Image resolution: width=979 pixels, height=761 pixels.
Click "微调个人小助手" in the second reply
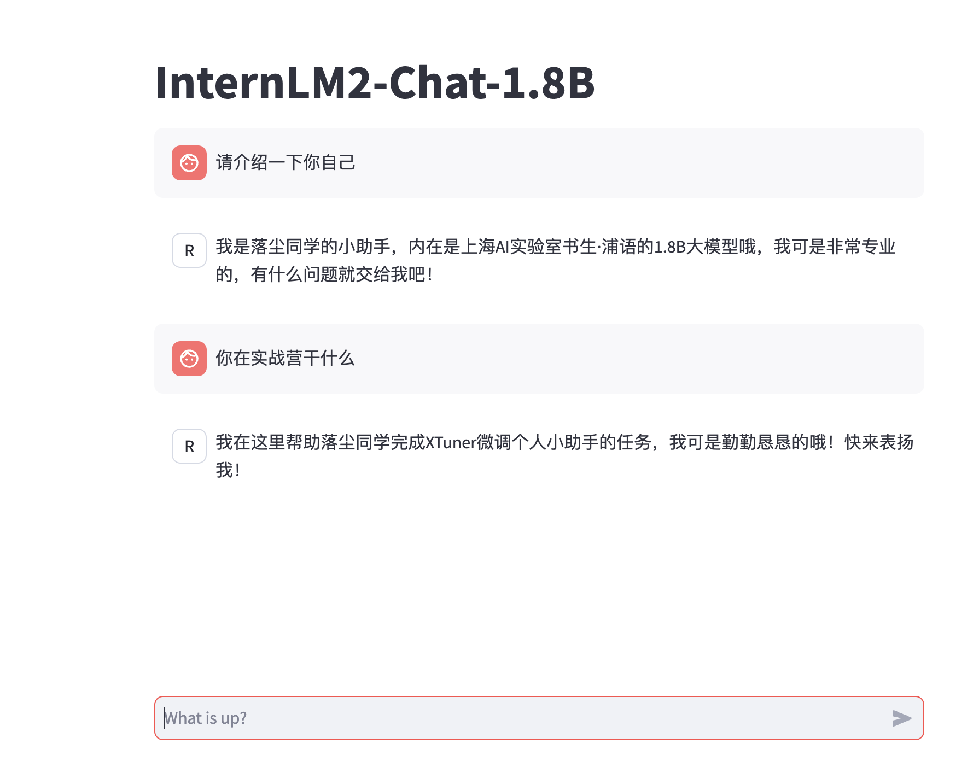point(538,442)
